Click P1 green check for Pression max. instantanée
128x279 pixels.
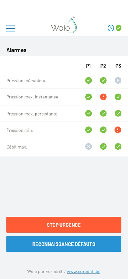point(88,97)
